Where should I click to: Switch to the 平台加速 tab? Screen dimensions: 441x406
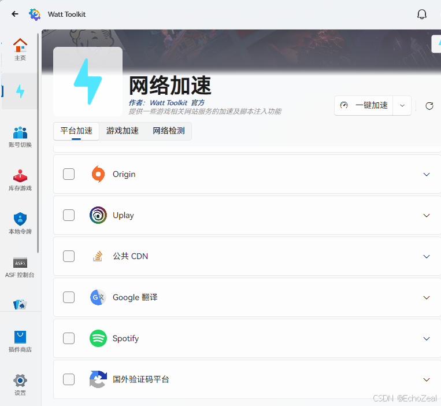(76, 131)
